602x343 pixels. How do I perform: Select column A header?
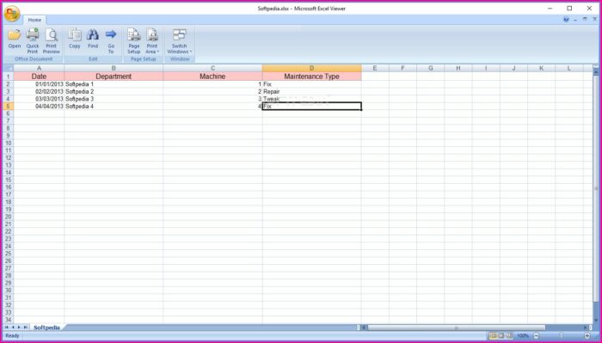(x=39, y=68)
